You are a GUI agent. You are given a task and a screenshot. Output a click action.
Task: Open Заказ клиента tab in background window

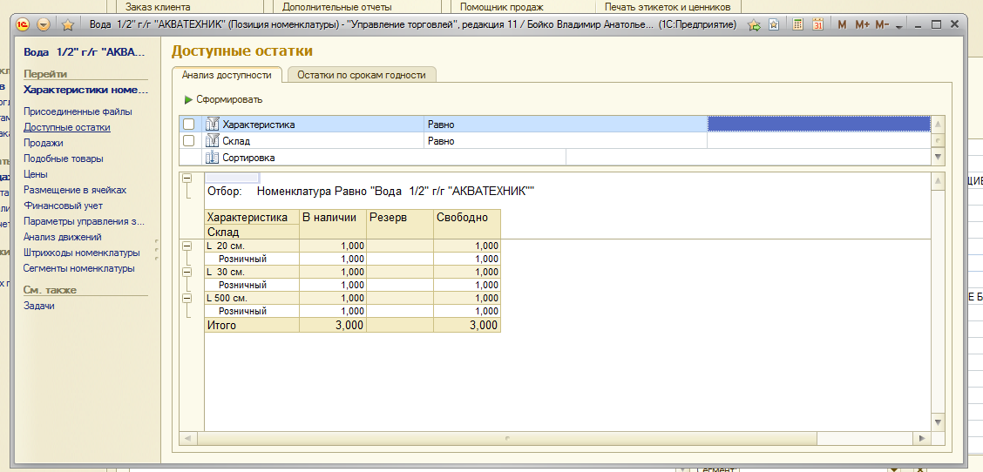(x=158, y=7)
